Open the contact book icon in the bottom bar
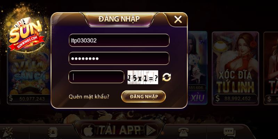The height and width of the screenshot is (139, 278). (53, 132)
